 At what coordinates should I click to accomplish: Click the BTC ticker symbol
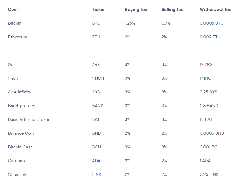tap(96, 23)
